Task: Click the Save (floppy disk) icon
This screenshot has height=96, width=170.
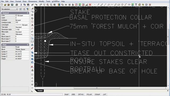Action: point(12,5)
